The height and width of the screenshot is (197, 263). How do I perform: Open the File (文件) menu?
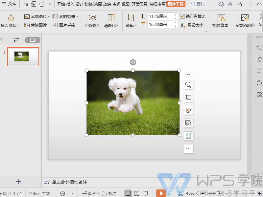click(x=9, y=4)
